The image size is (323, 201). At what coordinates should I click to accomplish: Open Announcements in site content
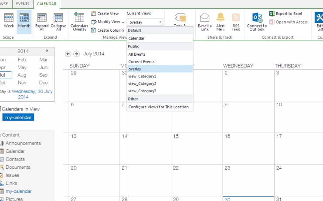tap(23, 143)
